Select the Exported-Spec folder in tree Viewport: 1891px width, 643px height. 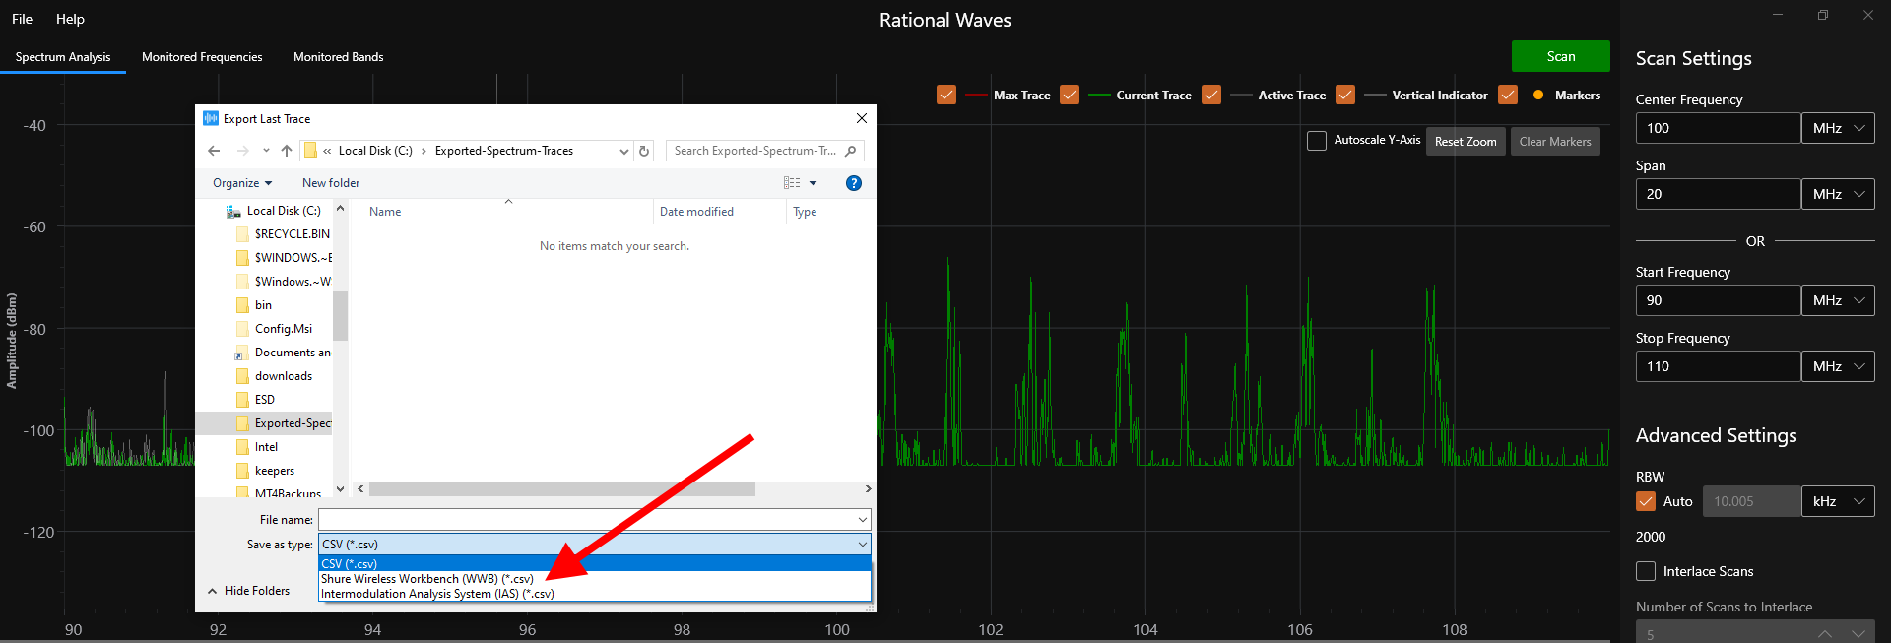tap(292, 423)
